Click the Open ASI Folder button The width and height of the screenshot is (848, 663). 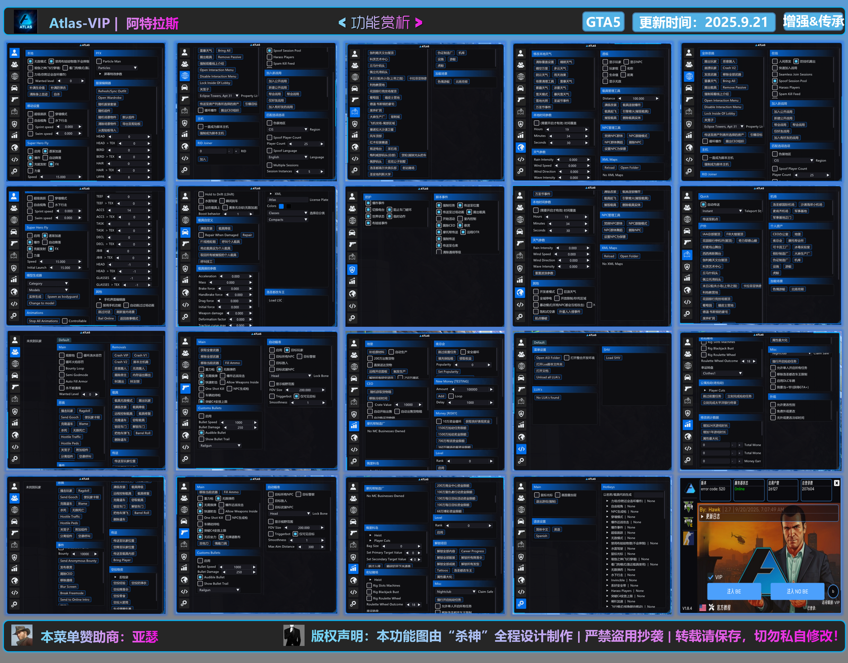548,358
